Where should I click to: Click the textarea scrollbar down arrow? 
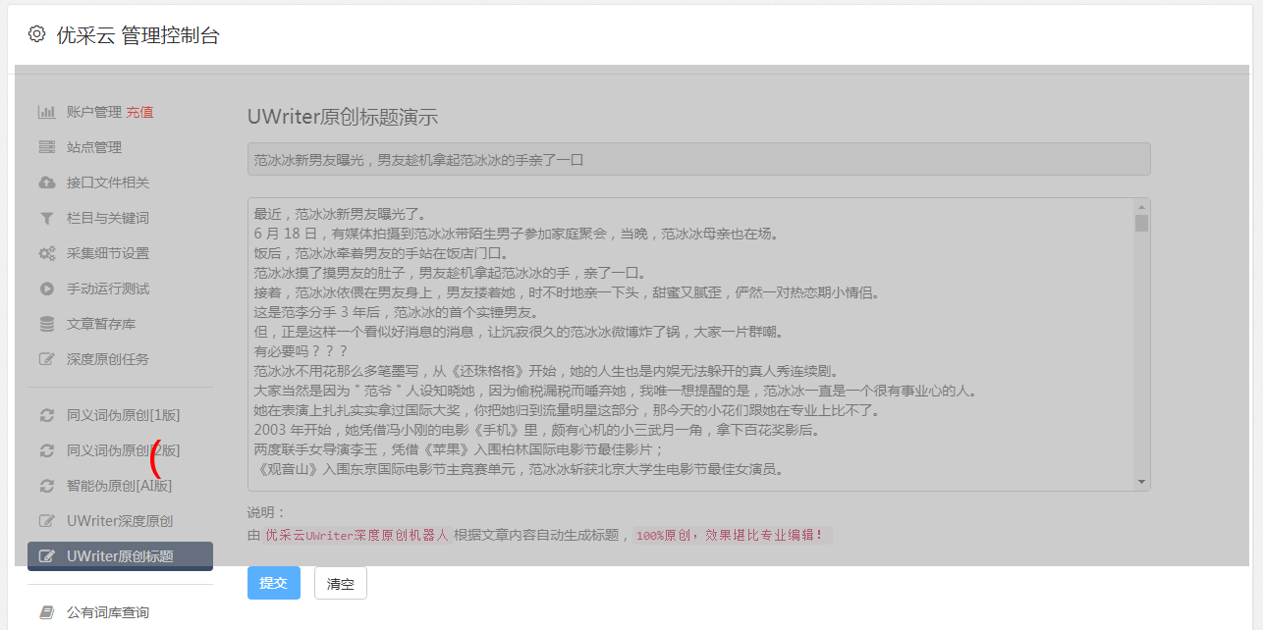click(x=1141, y=482)
